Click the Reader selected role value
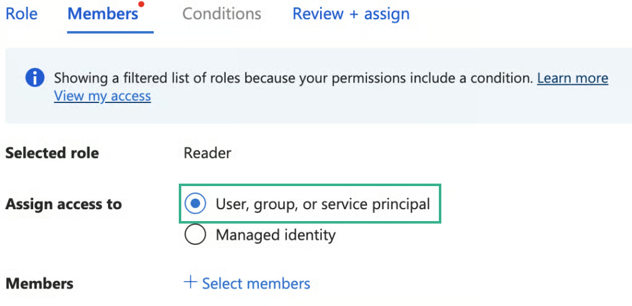This screenshot has height=306, width=632. [x=208, y=153]
